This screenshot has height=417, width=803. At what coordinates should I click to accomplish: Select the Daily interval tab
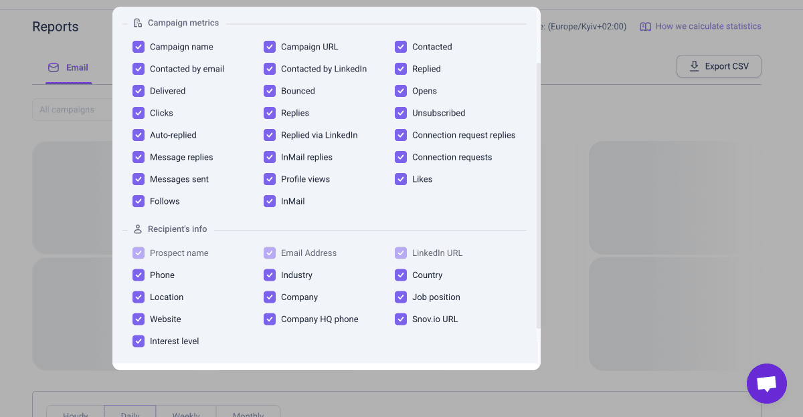point(130,412)
